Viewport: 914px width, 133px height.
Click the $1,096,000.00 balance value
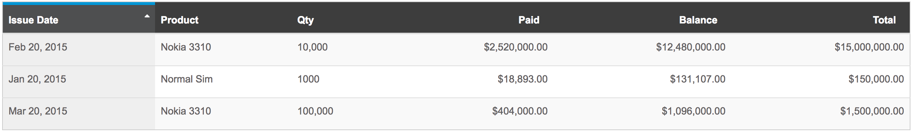pyautogui.click(x=694, y=111)
